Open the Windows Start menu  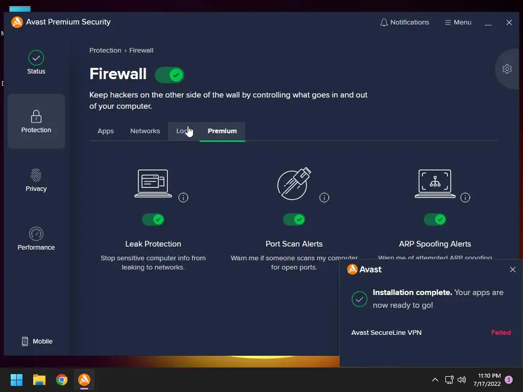click(16, 380)
